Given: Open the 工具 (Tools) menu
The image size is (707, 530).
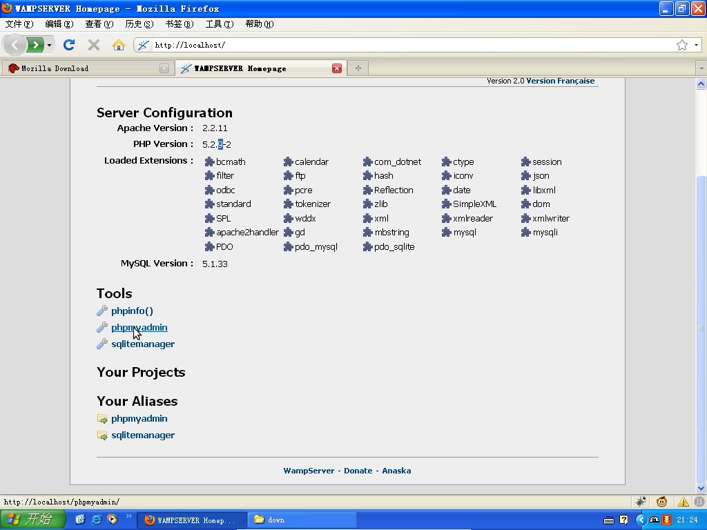Looking at the screenshot, I should [x=220, y=24].
